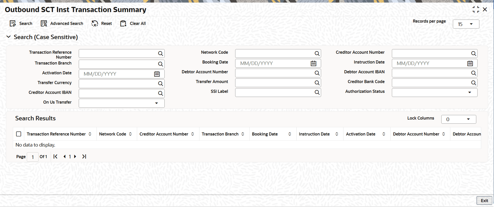Screen dimensions: 494x207
Task: Collapse the Search (Case Sensitive) section
Action: (x=8, y=37)
